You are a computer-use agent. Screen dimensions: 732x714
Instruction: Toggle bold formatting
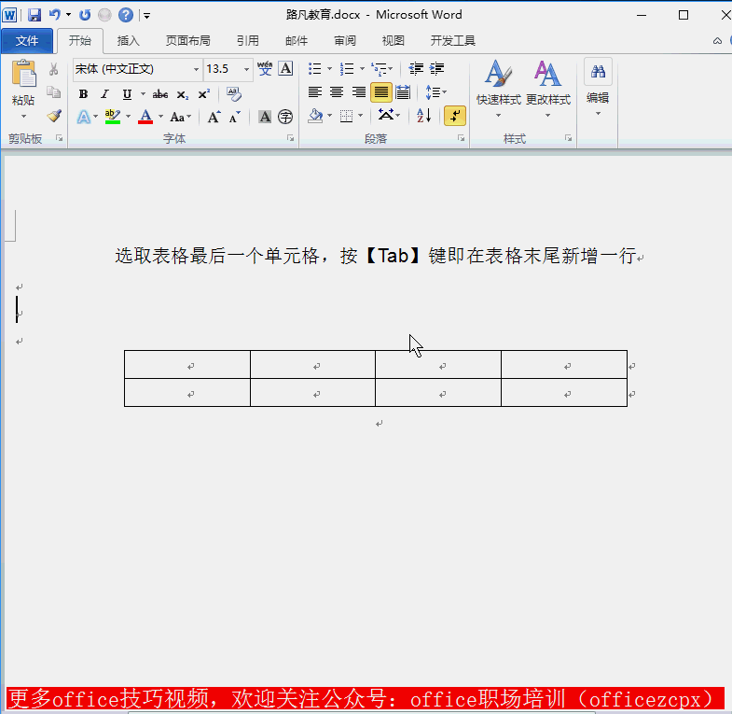[x=83, y=94]
